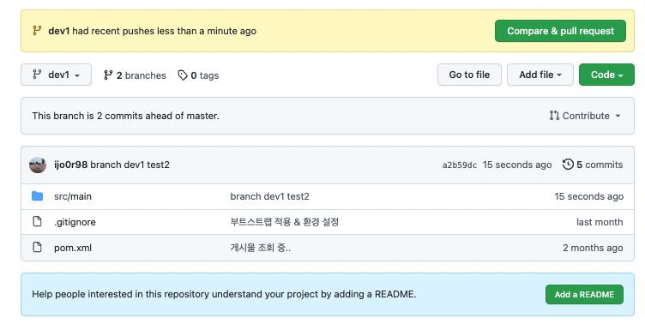Image resolution: width=645 pixels, height=336 pixels.
Task: Click the tag icon beside 0 tags
Action: pyautogui.click(x=183, y=75)
